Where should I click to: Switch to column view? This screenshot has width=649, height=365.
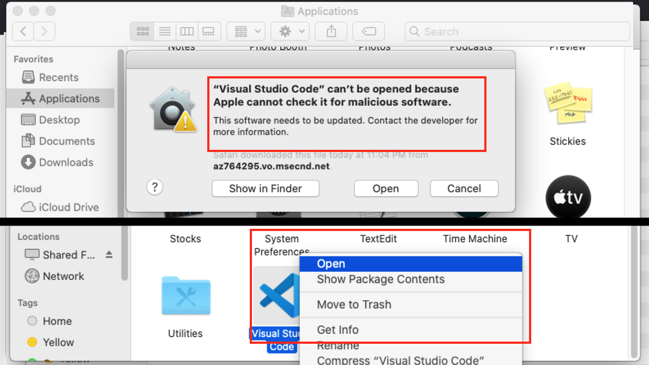coord(187,32)
